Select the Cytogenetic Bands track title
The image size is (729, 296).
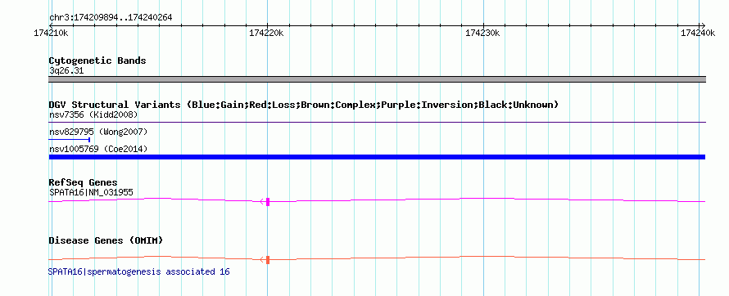tap(97, 61)
